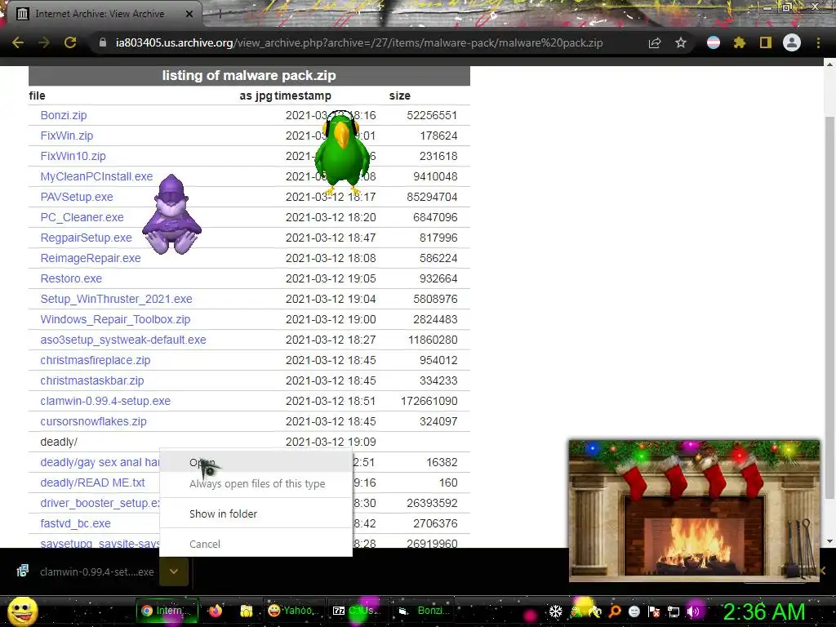Image resolution: width=836 pixels, height=627 pixels.
Task: Open the ReimageRepair.exe link
Action: (91, 258)
